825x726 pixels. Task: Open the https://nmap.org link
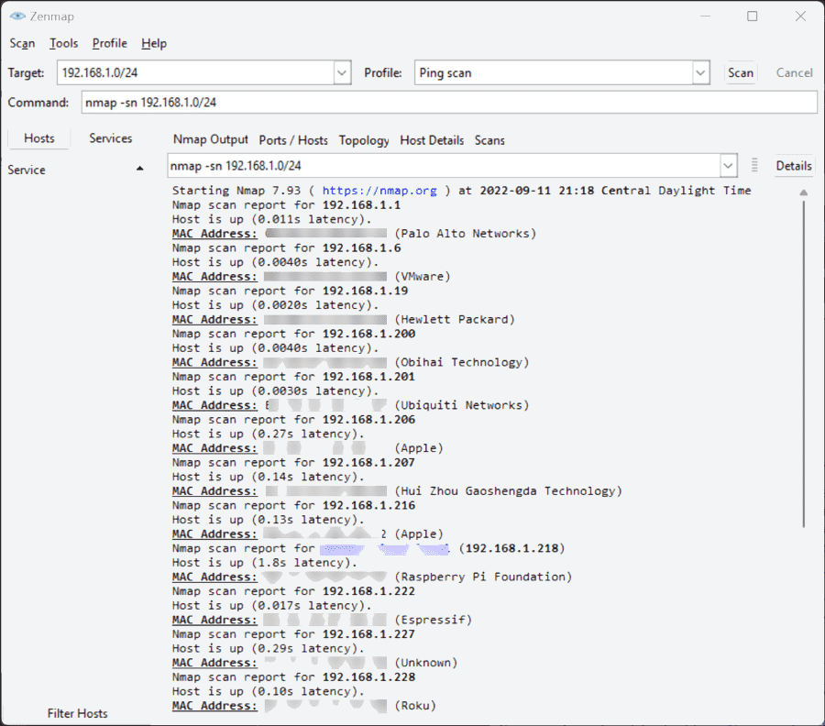tap(379, 191)
